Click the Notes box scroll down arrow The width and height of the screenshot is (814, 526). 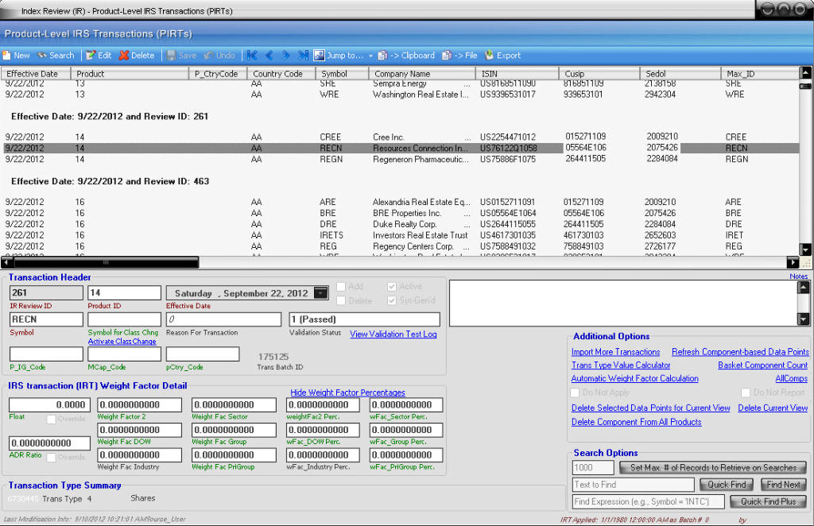click(x=803, y=319)
